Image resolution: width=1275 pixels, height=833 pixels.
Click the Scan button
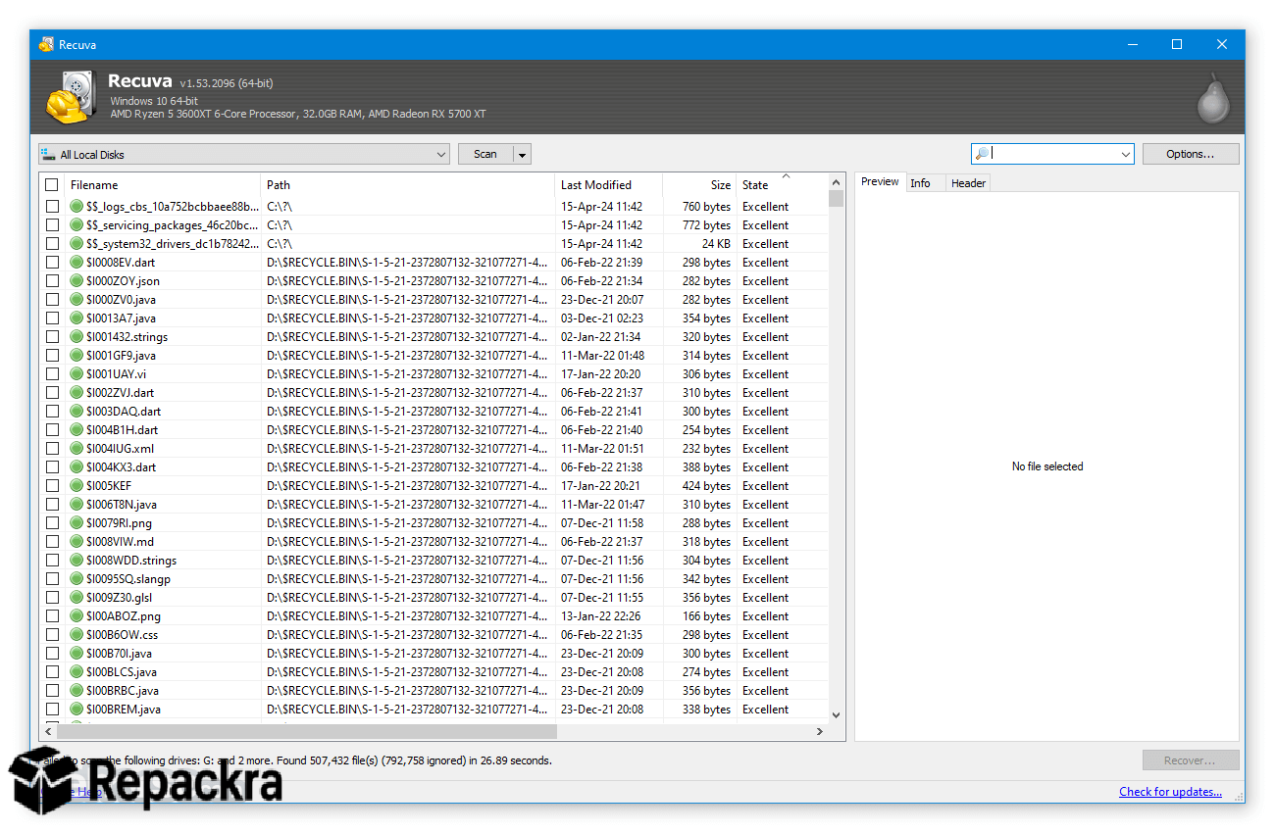[485, 155]
